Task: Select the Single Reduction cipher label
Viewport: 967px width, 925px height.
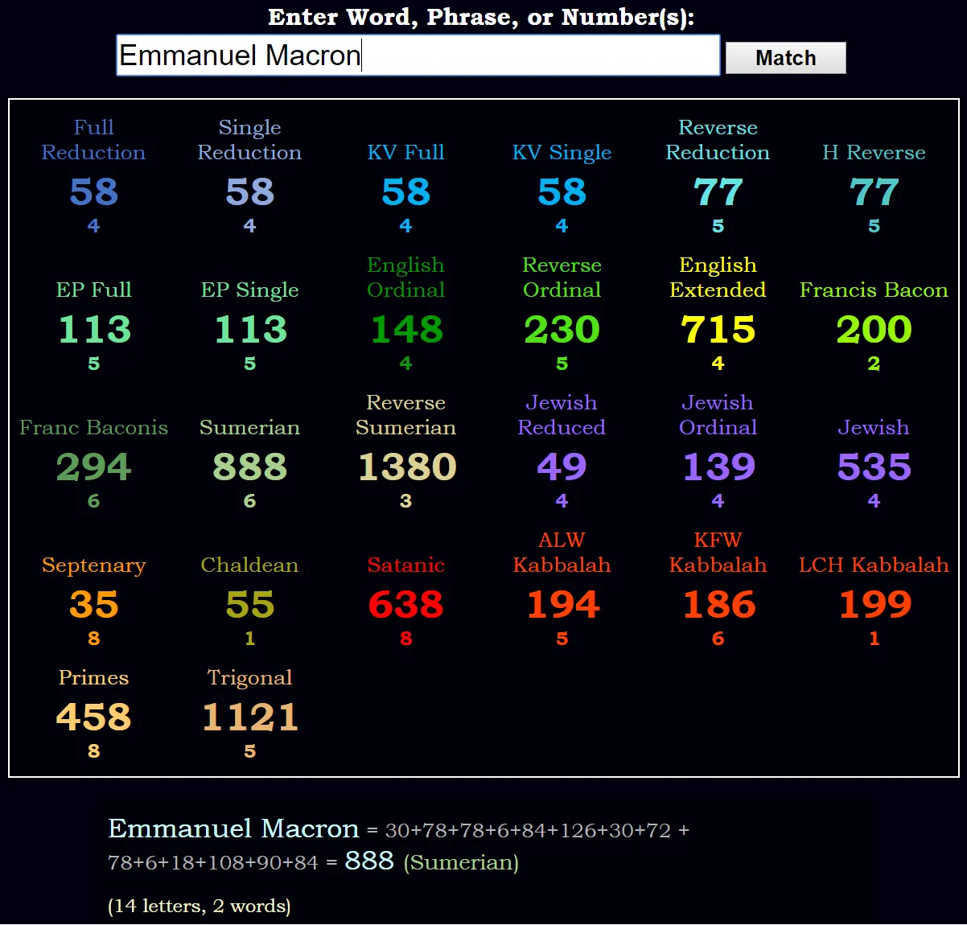Action: click(x=249, y=140)
